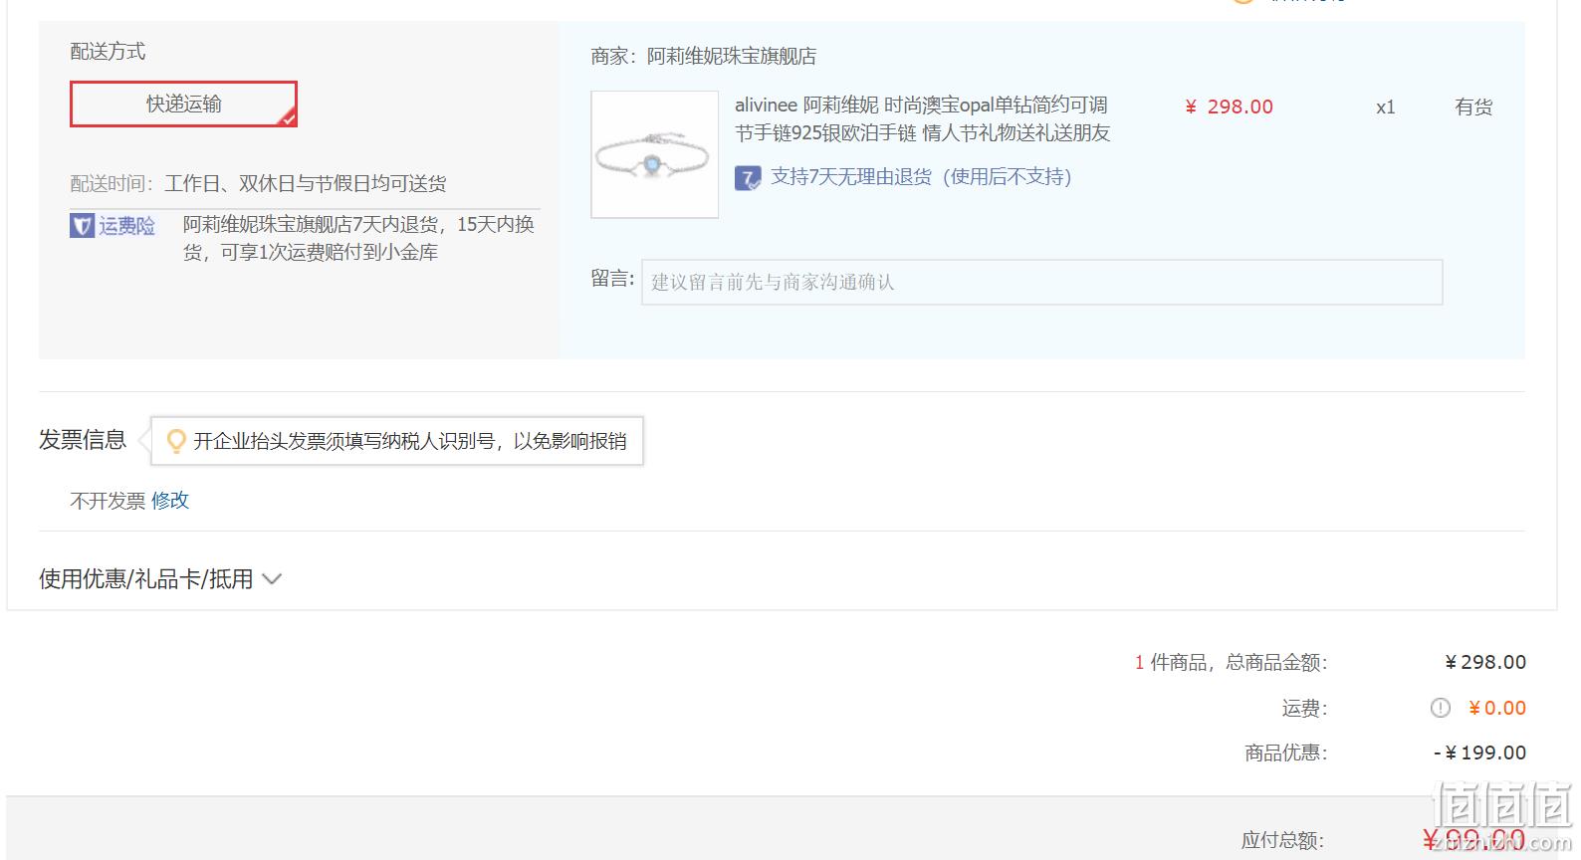Click the 有货 stock status
This screenshot has height=860, width=1581.
(x=1473, y=107)
